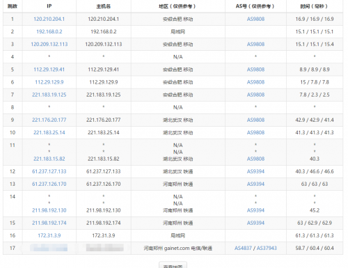Click the N/A region cell in hop 4

(177, 57)
